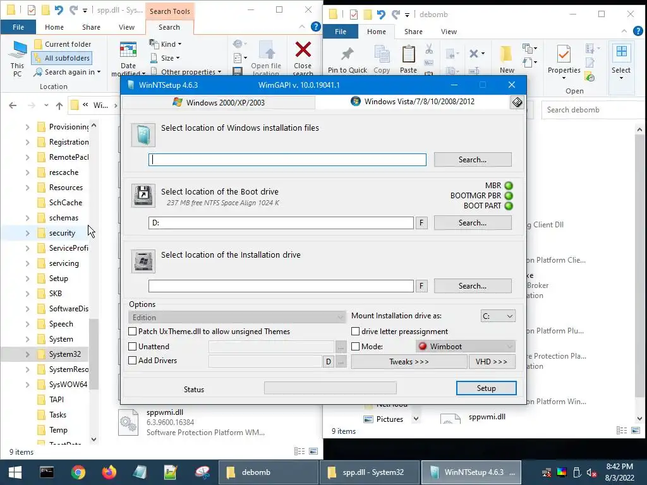Check the Add Drivers option
This screenshot has height=485, width=647.
133,361
